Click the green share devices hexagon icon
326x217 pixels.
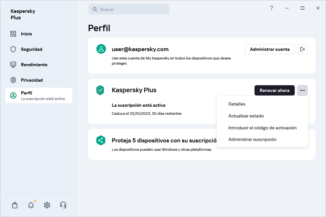coord(101,140)
